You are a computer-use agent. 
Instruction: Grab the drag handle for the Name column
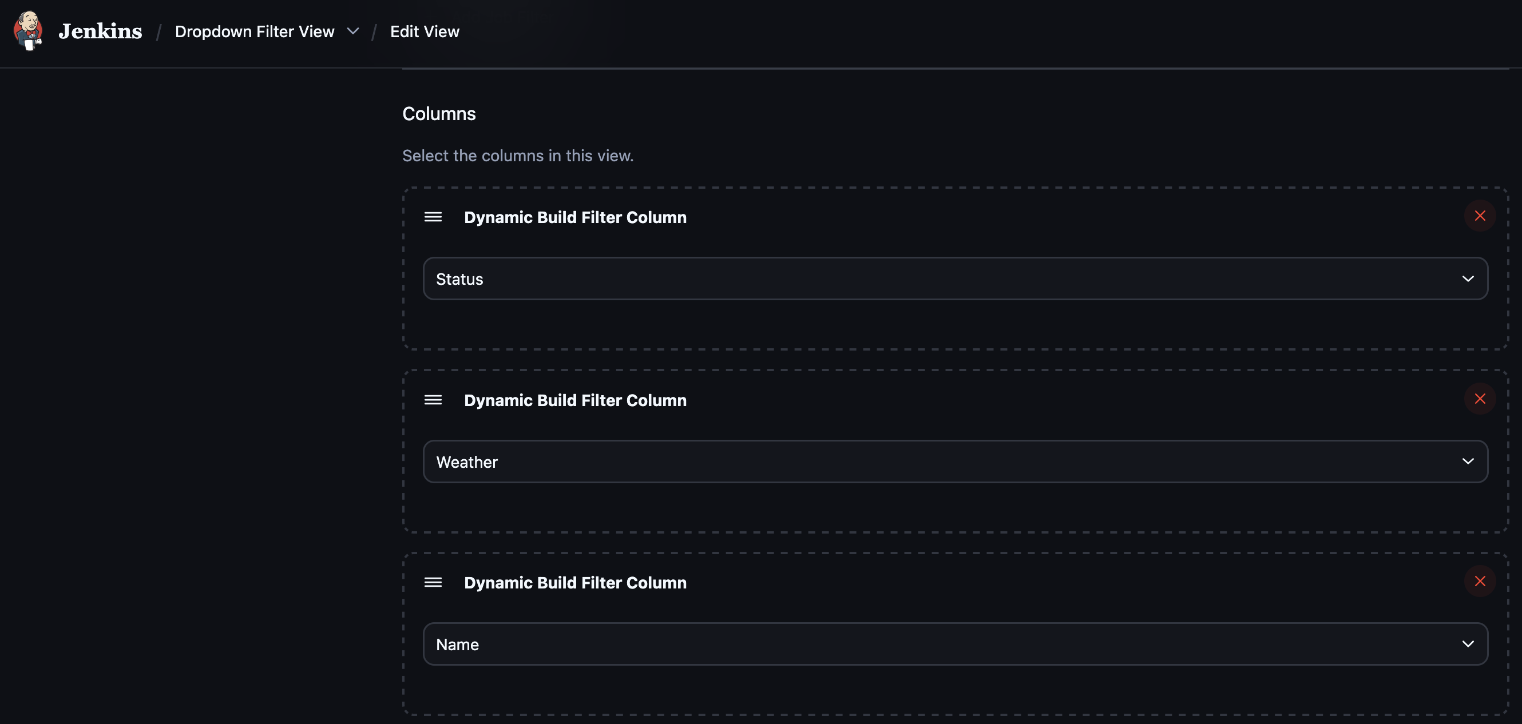433,582
